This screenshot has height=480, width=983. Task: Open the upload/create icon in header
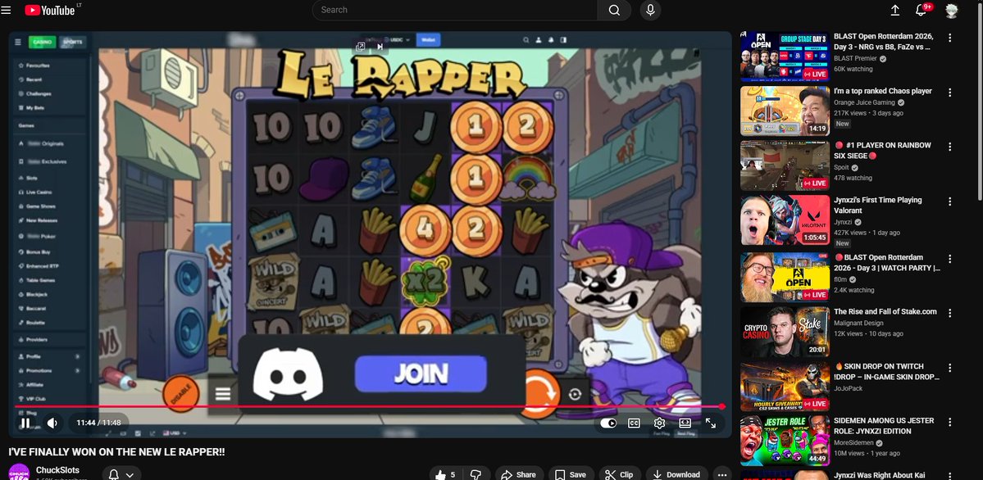[895, 10]
